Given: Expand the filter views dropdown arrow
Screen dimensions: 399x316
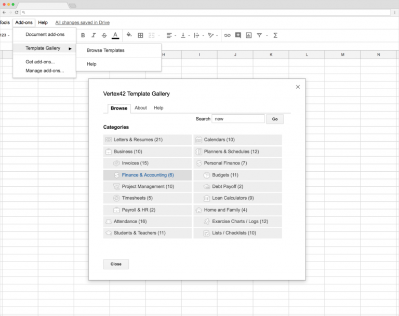Looking at the screenshot, I should [x=267, y=36].
